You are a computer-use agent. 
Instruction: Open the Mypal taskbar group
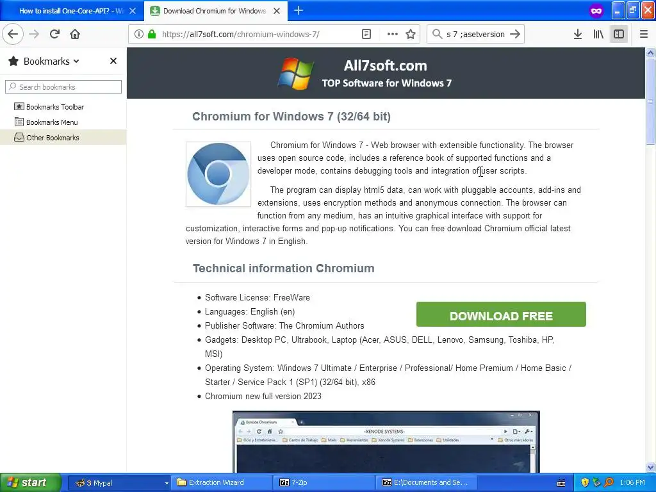tap(119, 483)
